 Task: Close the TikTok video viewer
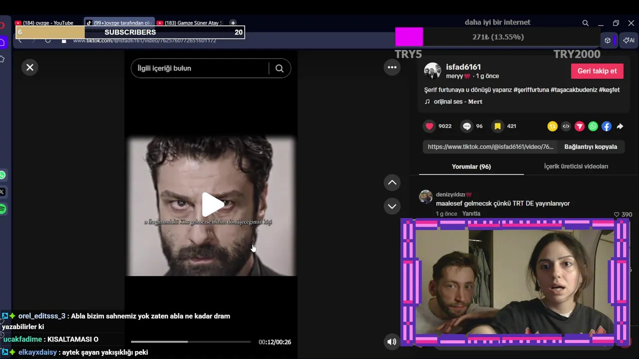pyautogui.click(x=30, y=67)
